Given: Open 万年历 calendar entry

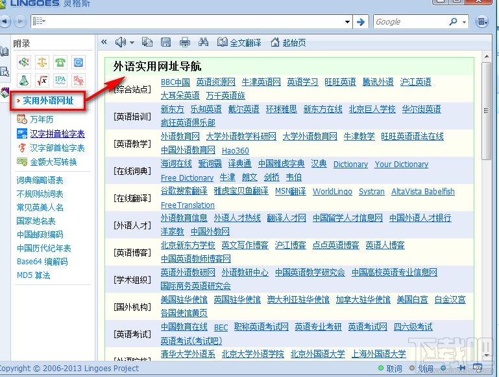Looking at the screenshot, I should [42, 119].
